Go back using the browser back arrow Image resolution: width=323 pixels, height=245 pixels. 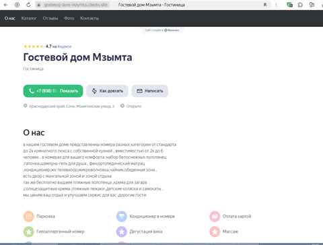point(6,5)
